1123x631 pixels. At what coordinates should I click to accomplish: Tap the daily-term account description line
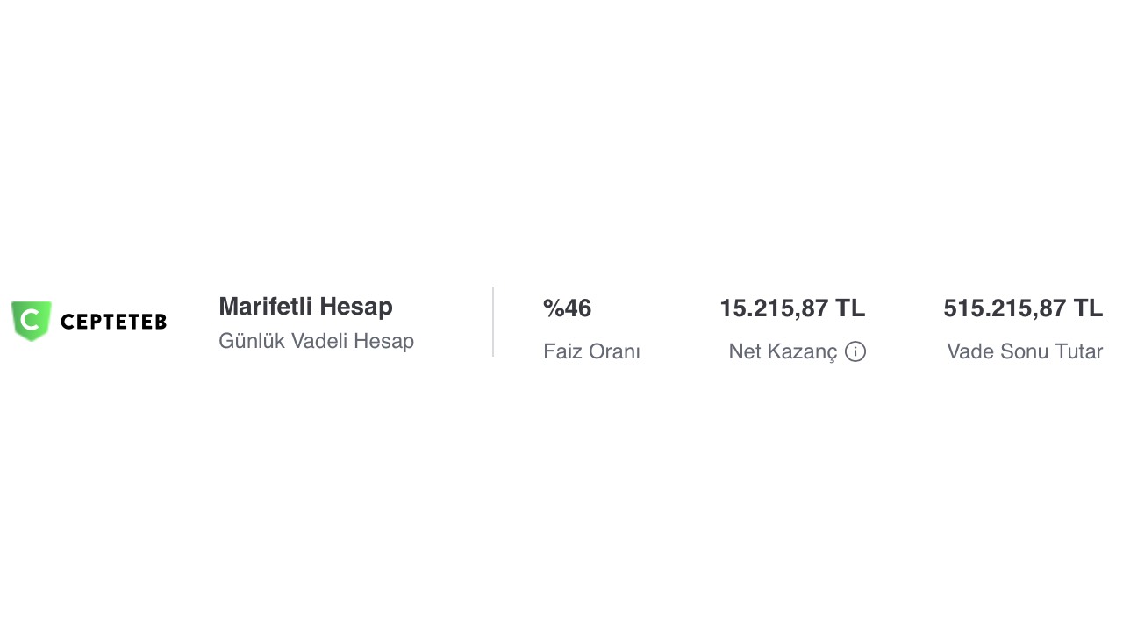(316, 341)
